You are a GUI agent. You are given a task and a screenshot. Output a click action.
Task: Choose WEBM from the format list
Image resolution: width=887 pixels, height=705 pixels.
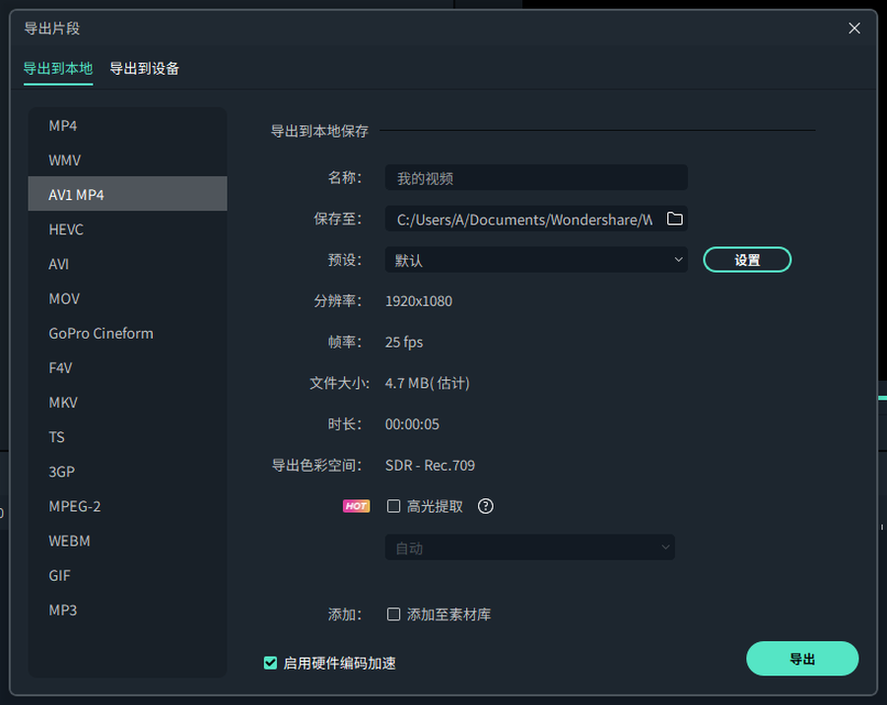point(69,541)
